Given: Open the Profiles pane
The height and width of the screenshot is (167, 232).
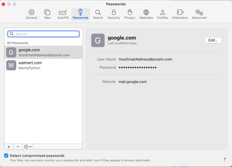Looking at the screenshot, I should [x=162, y=14].
